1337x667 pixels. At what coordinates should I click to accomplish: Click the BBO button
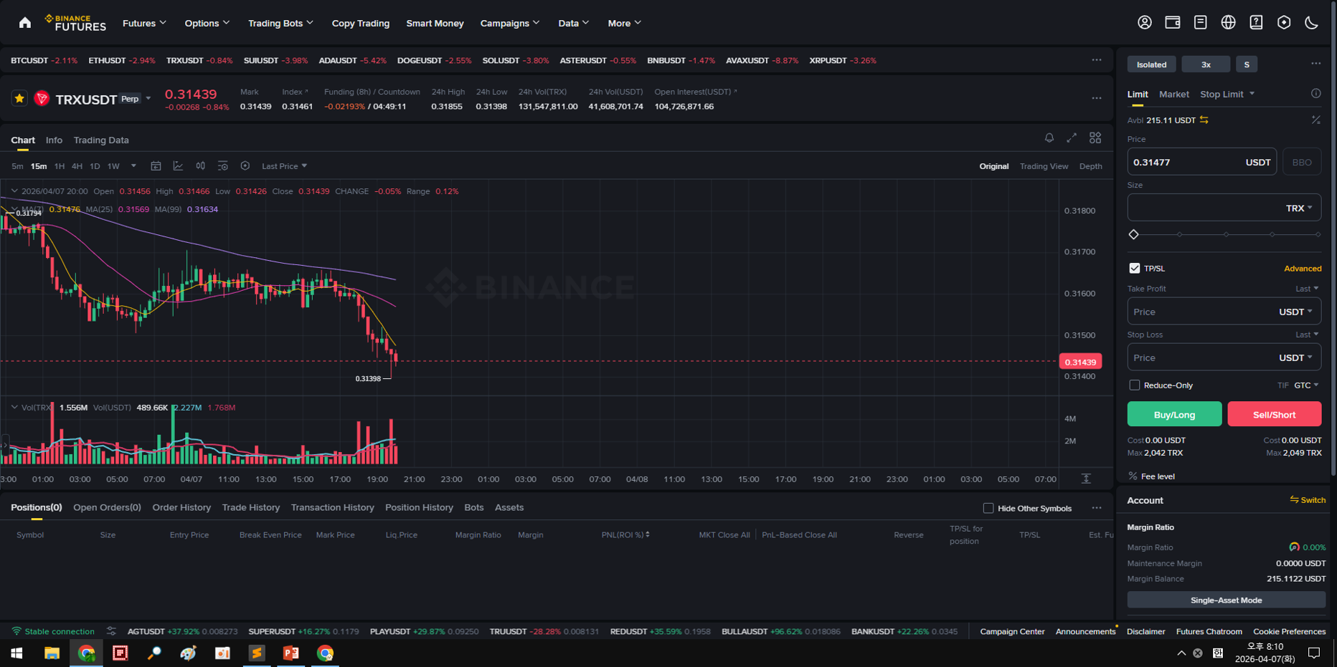click(x=1301, y=162)
